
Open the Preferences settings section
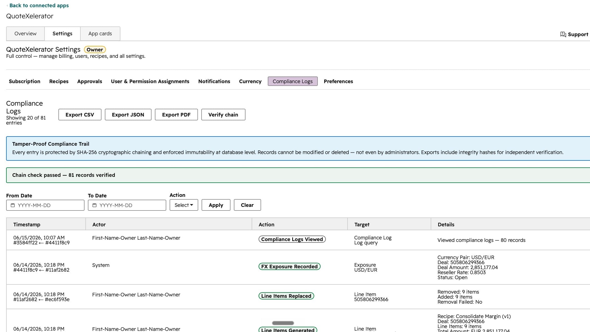tap(338, 81)
